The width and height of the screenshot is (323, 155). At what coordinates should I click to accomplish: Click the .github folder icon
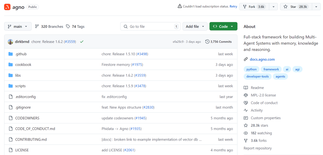point(11,54)
